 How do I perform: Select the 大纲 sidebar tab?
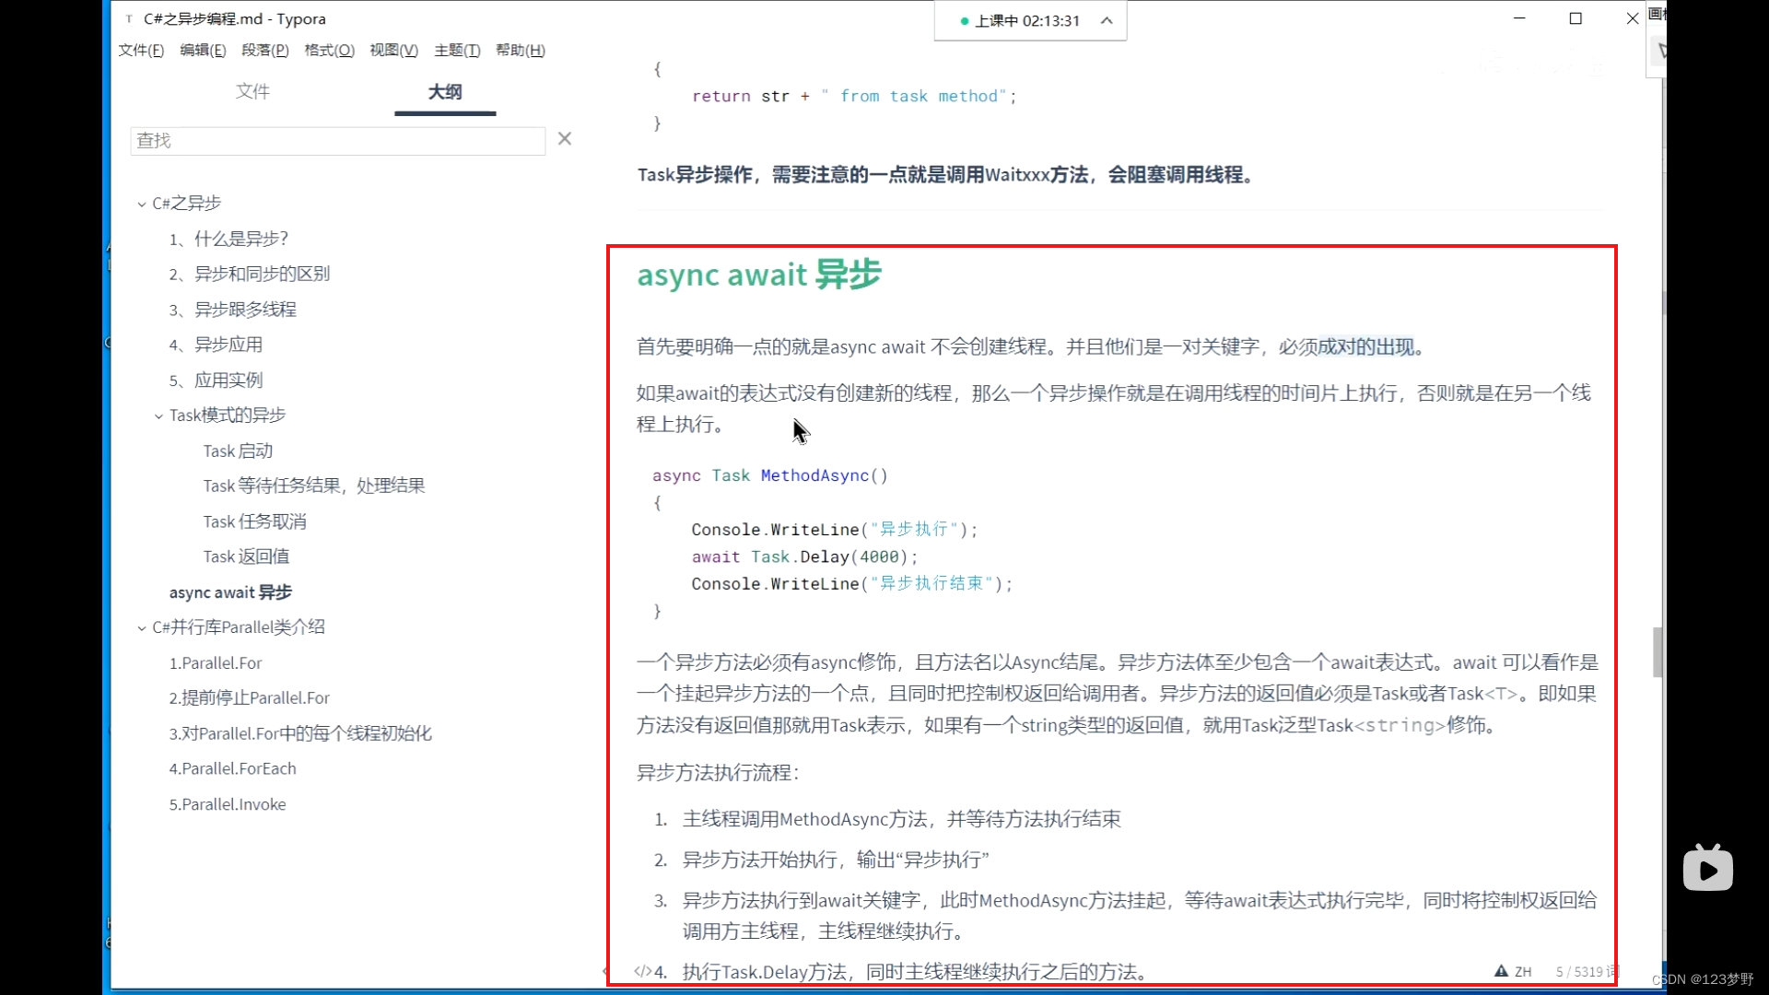(x=445, y=93)
